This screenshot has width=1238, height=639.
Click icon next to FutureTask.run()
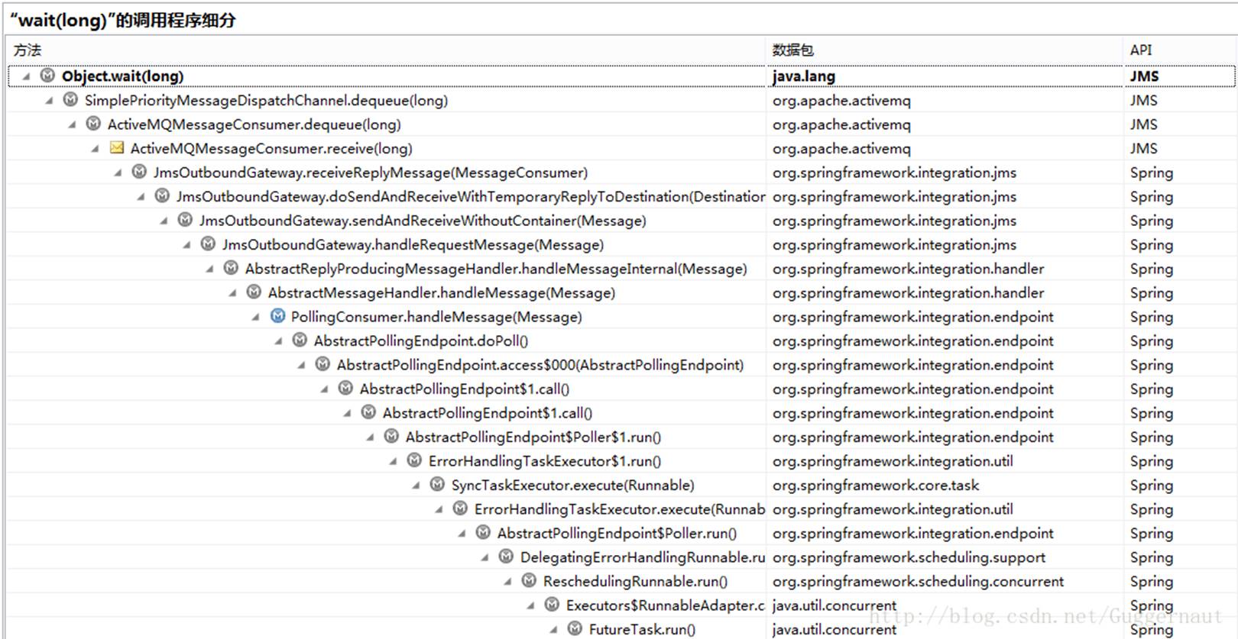click(575, 628)
